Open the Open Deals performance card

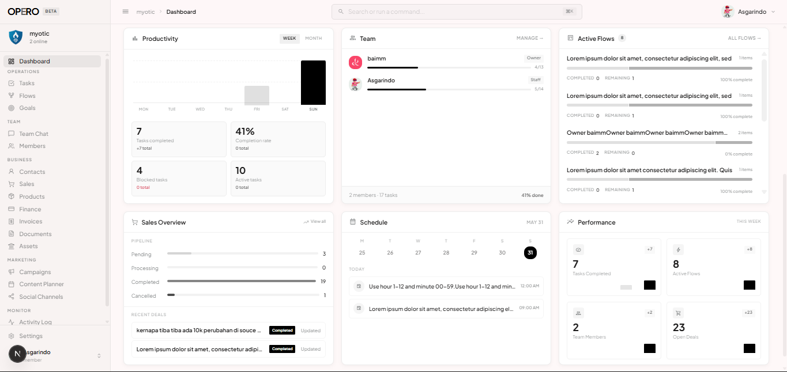pos(714,331)
